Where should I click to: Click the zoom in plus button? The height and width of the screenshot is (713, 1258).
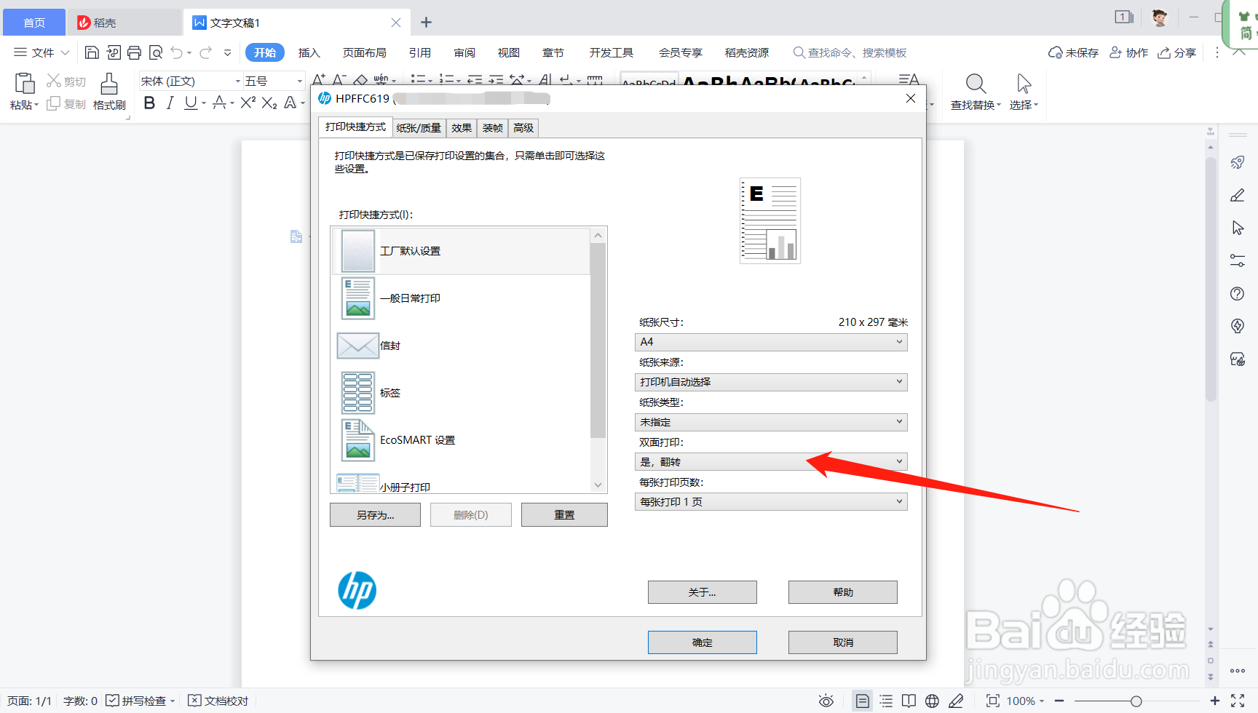1214,701
